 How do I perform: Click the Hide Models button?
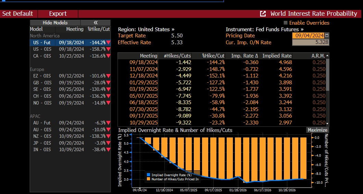pyautogui.click(x=55, y=23)
